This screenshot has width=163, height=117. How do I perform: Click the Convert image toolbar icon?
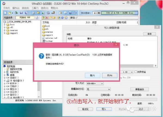pos(43,13)
